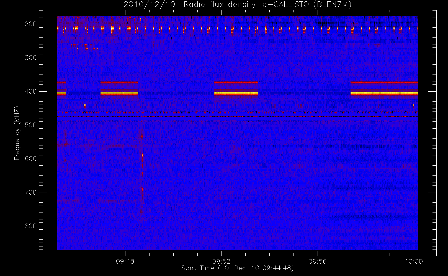Click the 700 frequency tick label
Screen dimensions: 448x276
tap(31, 192)
